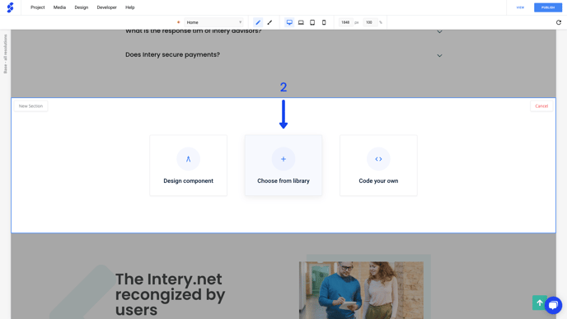Image resolution: width=567 pixels, height=319 pixels.
Task: Click the refresh icon
Action: 559,22
